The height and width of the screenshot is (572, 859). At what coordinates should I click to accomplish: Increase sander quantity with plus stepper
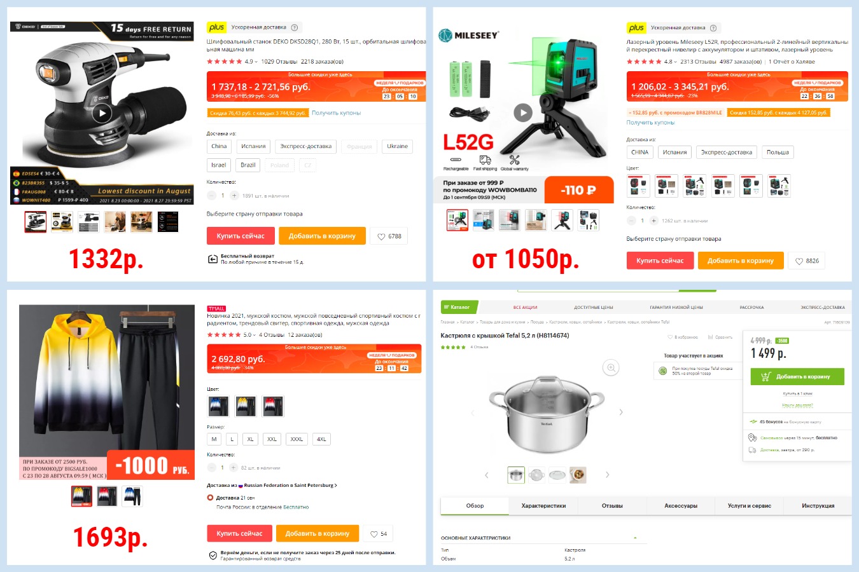pos(234,196)
